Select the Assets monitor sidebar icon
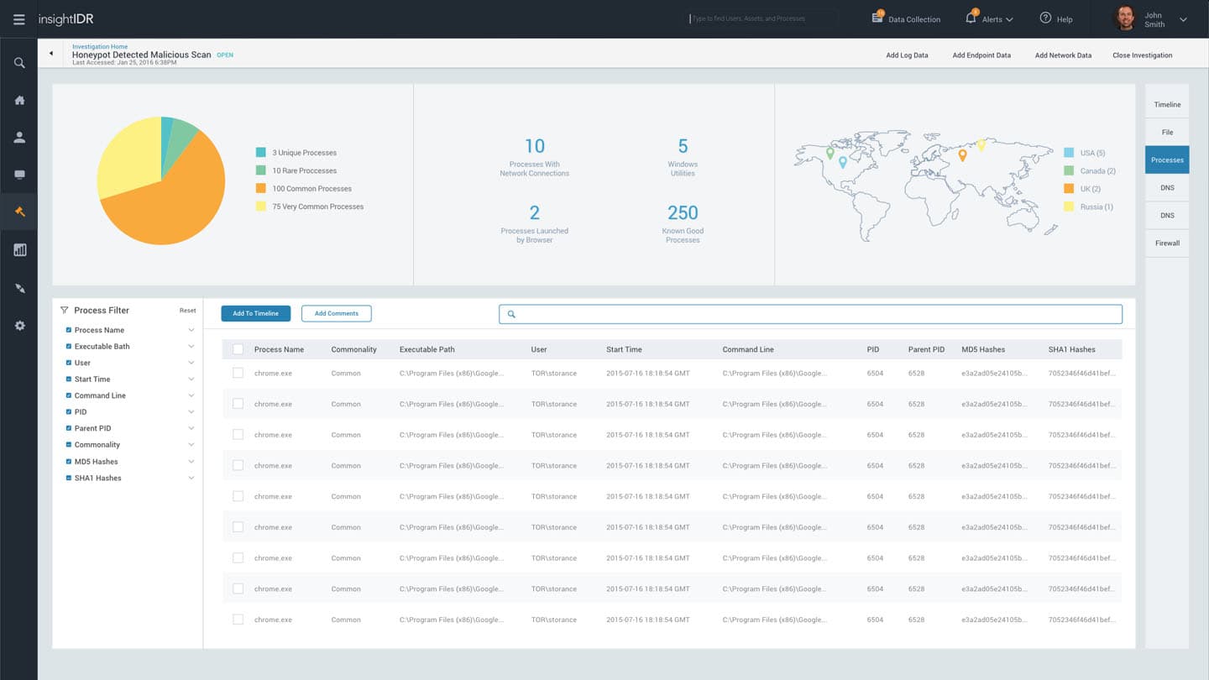This screenshot has height=680, width=1209. 19,175
